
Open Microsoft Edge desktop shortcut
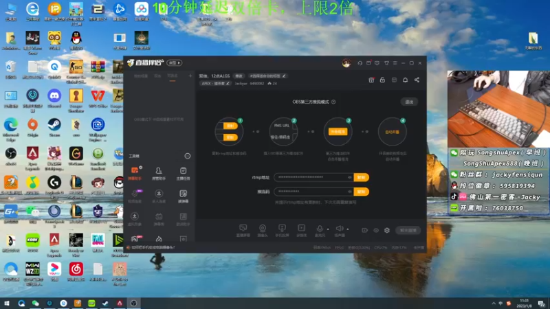(11, 128)
